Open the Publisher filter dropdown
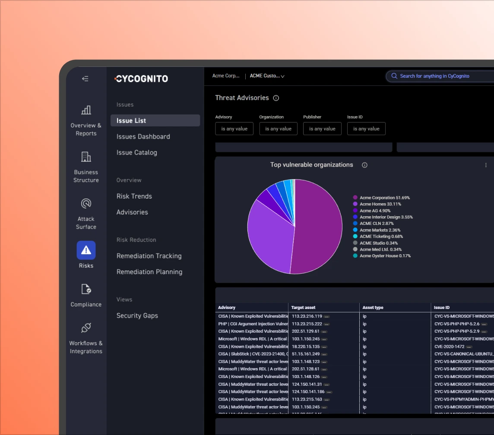This screenshot has width=494, height=435. pos(322,129)
